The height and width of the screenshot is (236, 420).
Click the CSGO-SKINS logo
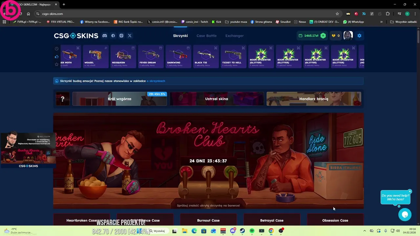pyautogui.click(x=76, y=36)
